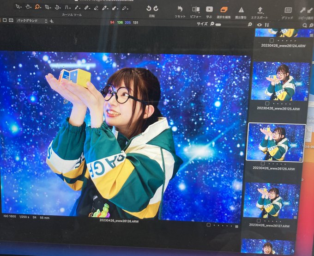This screenshot has height=256, width=314.
Task: Click the ISO 1600 readout
Action: point(10,216)
